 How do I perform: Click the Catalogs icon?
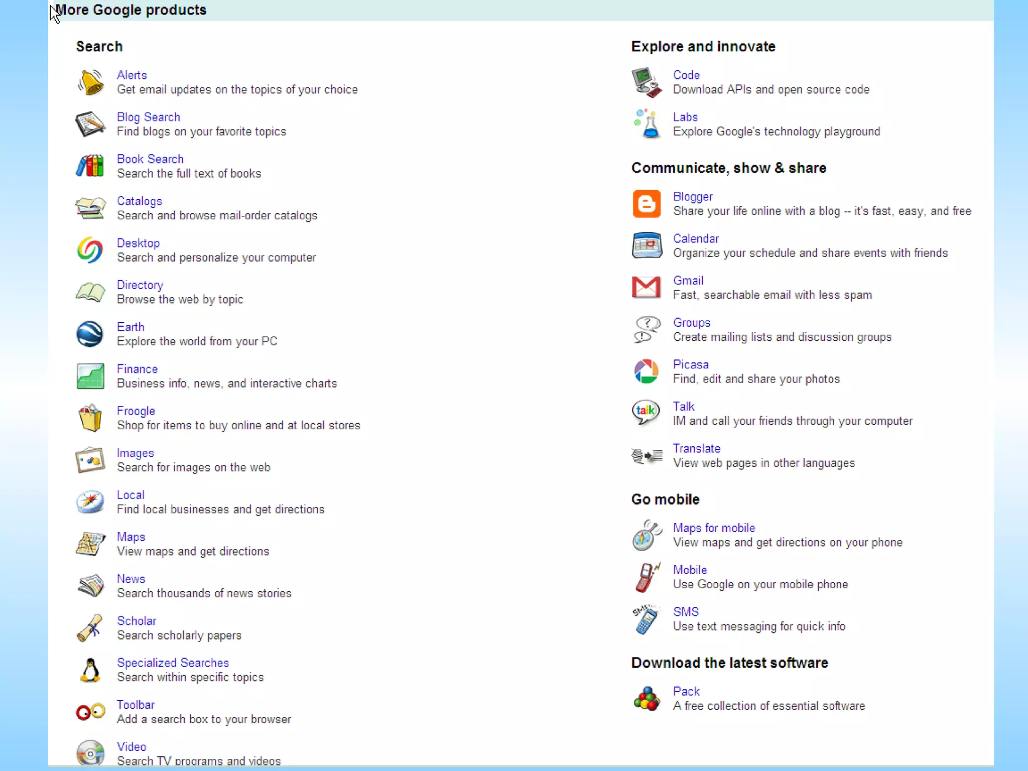click(90, 208)
